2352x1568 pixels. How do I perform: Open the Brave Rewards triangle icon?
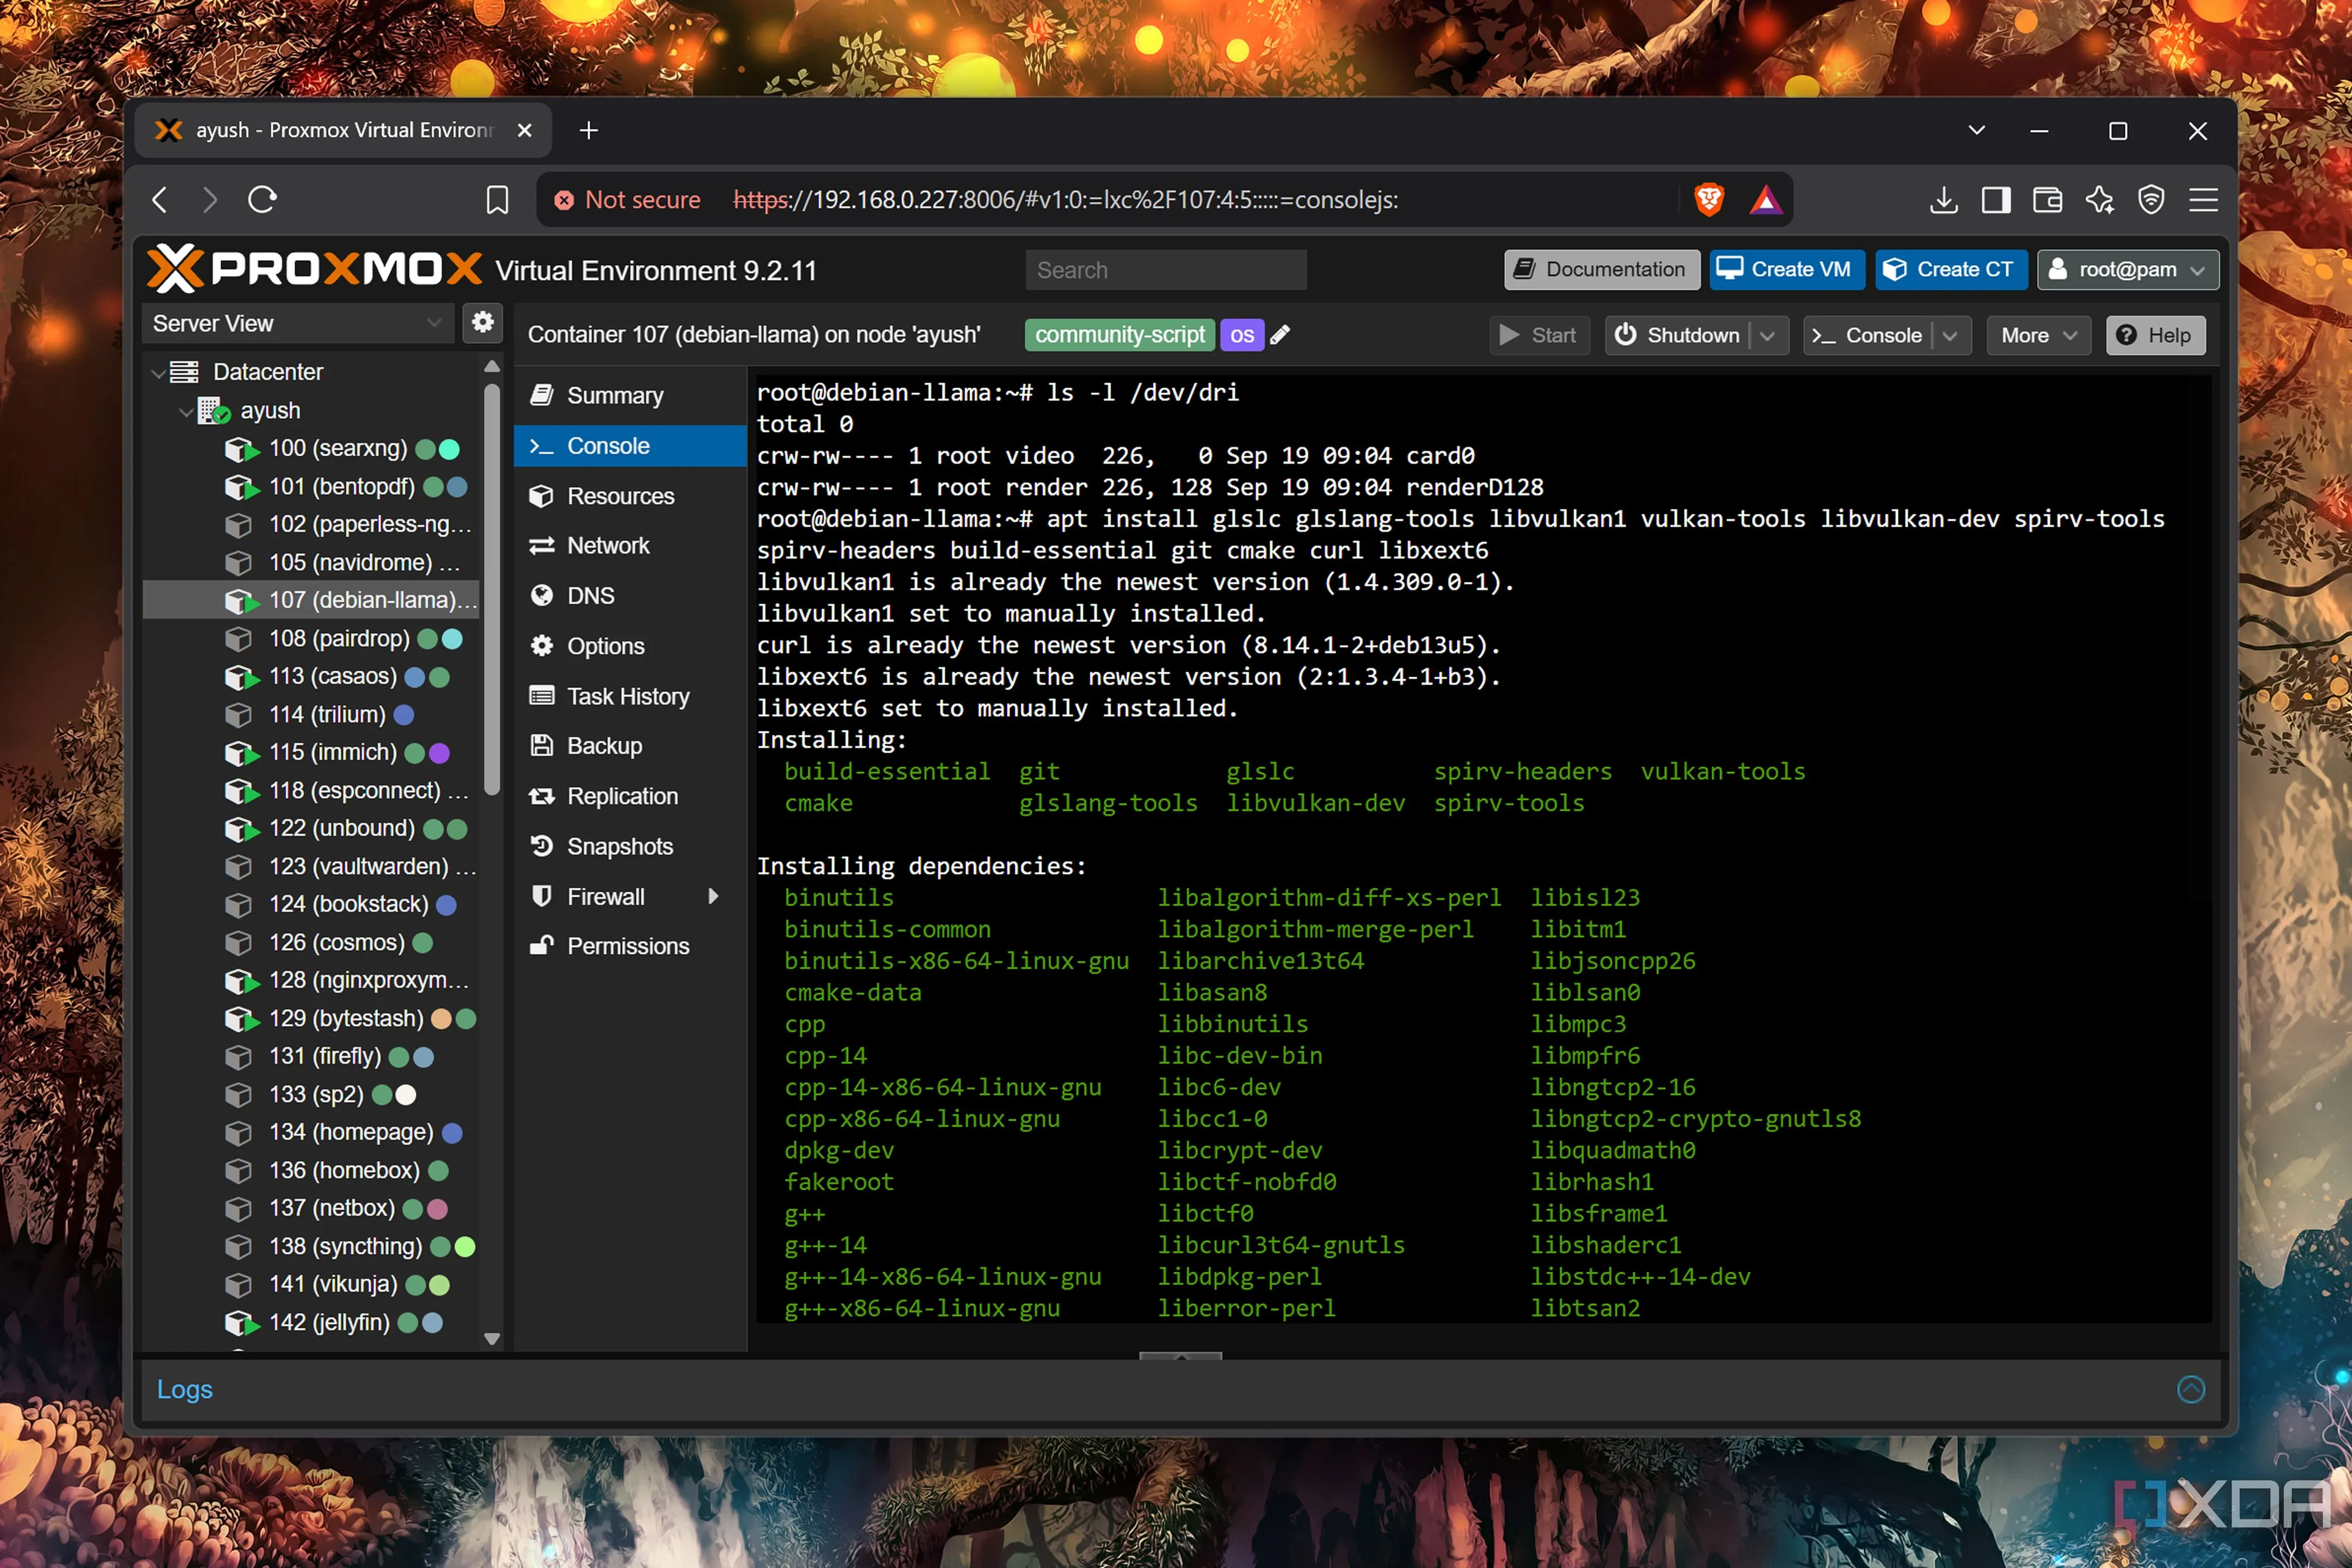(x=1766, y=200)
